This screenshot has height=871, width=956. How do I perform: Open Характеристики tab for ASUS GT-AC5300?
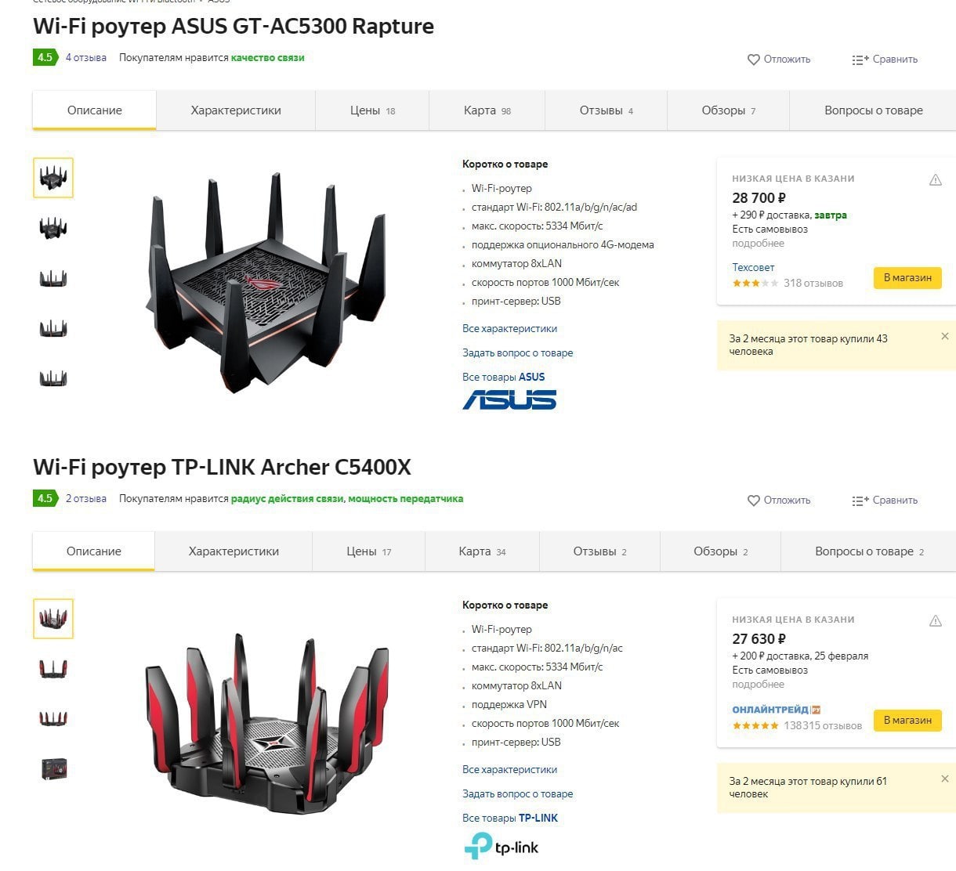[235, 110]
